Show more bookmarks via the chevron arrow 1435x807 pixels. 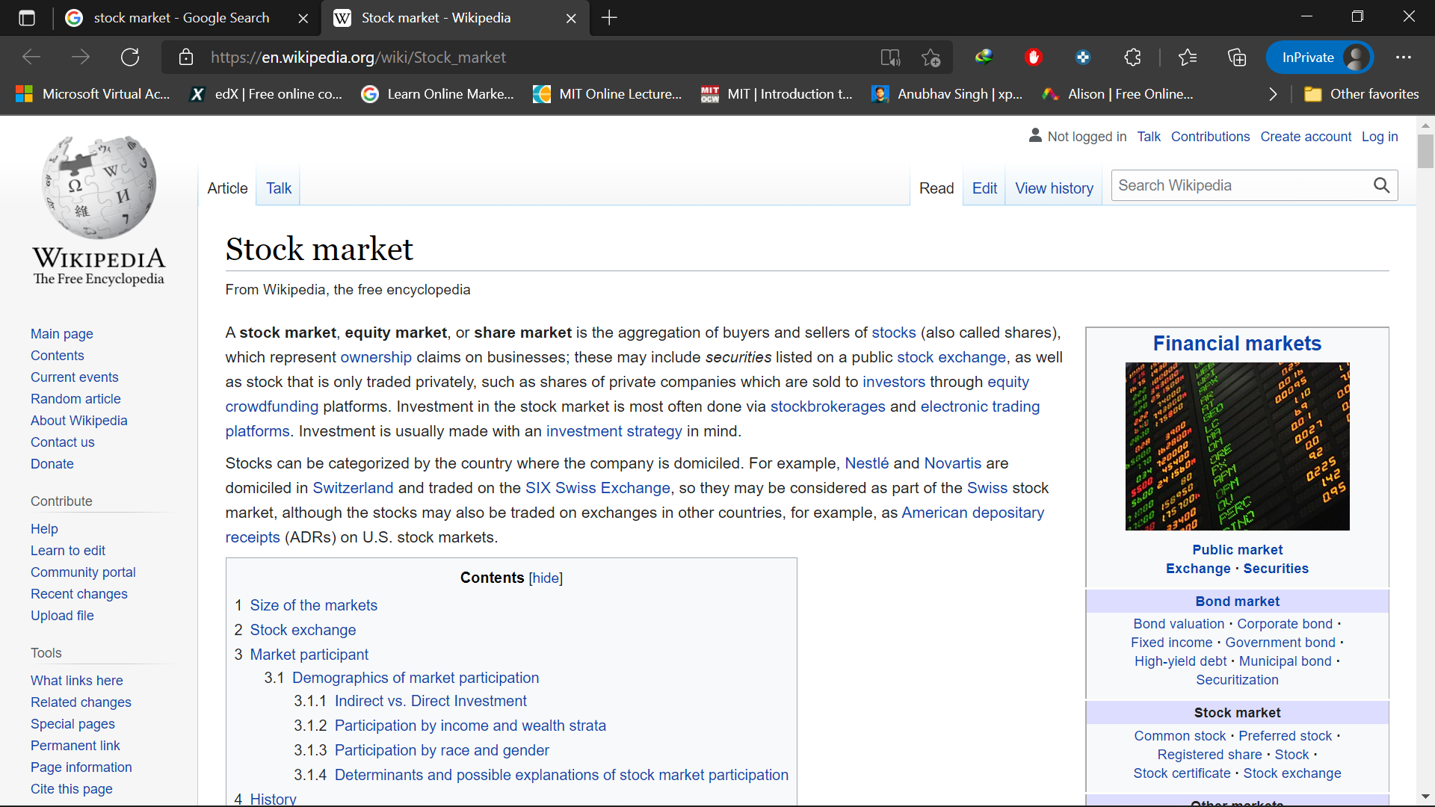click(1273, 94)
